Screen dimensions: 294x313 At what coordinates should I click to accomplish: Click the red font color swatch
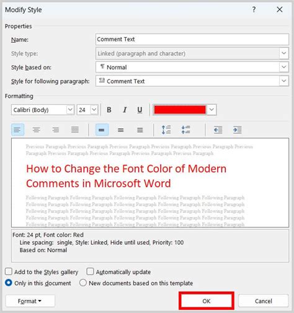pos(180,110)
